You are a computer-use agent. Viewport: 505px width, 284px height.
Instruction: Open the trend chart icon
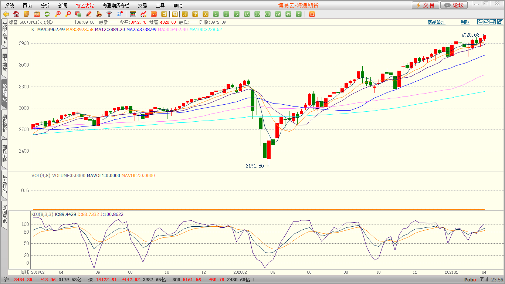(x=143, y=14)
